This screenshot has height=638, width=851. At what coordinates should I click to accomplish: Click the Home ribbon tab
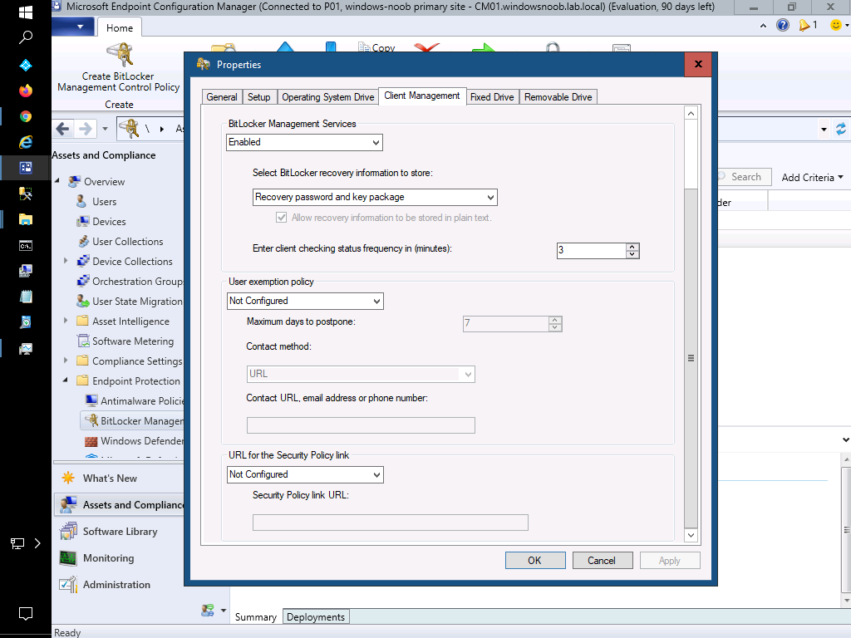(x=120, y=27)
